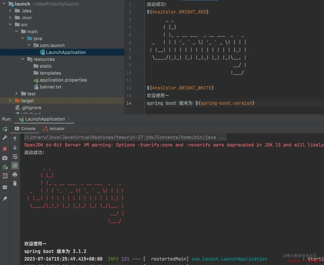Collapse the main folder
The width and height of the screenshot is (324, 265).
click(16, 31)
